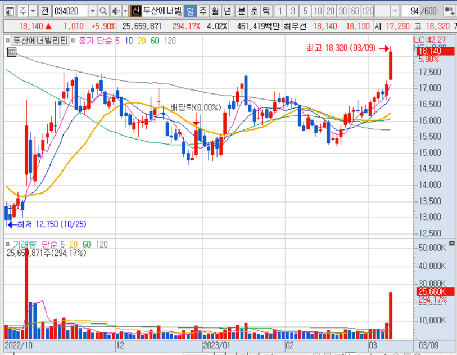Click the green 60 price MA legend
Image resolution: width=457 pixels, height=355 pixels.
pyautogui.click(x=155, y=41)
